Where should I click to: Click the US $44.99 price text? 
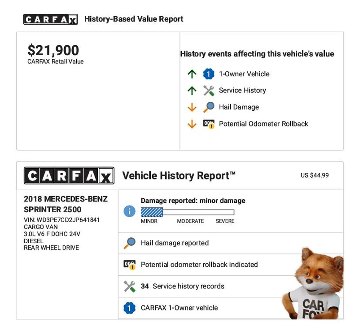click(315, 175)
